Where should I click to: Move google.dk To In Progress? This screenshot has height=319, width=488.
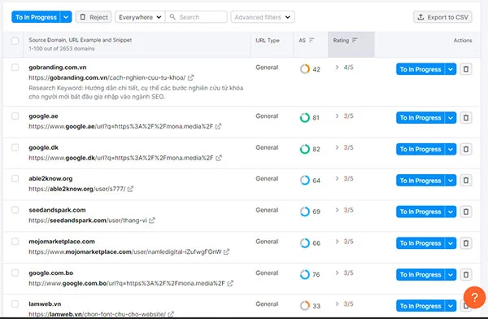[420, 149]
